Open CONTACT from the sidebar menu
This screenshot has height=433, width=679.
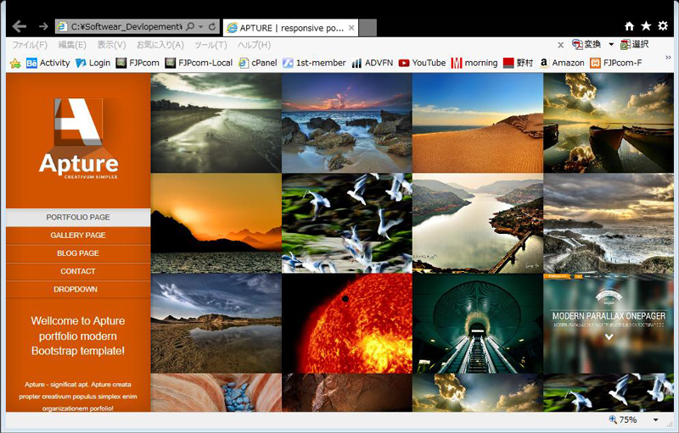pyautogui.click(x=78, y=271)
